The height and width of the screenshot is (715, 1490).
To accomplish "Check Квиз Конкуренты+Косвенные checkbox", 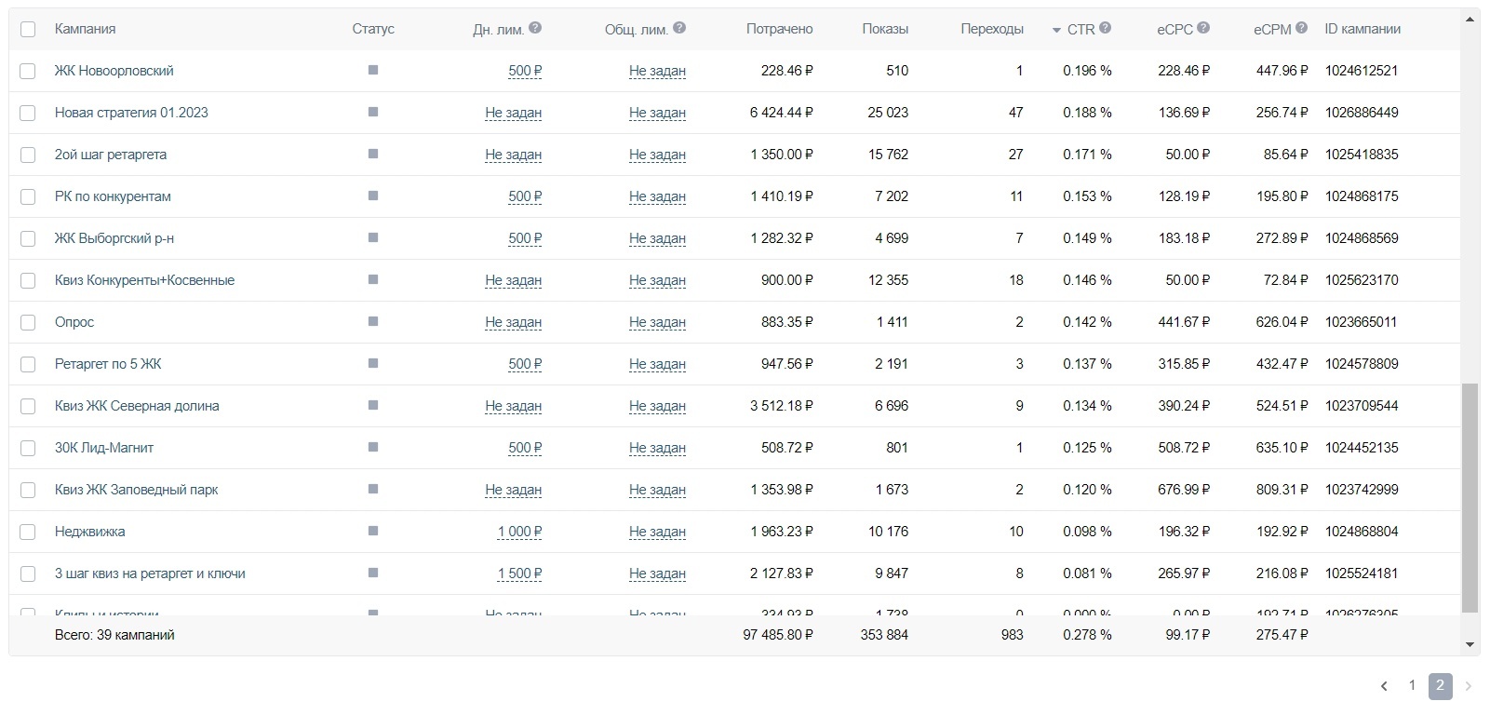I will [x=28, y=280].
